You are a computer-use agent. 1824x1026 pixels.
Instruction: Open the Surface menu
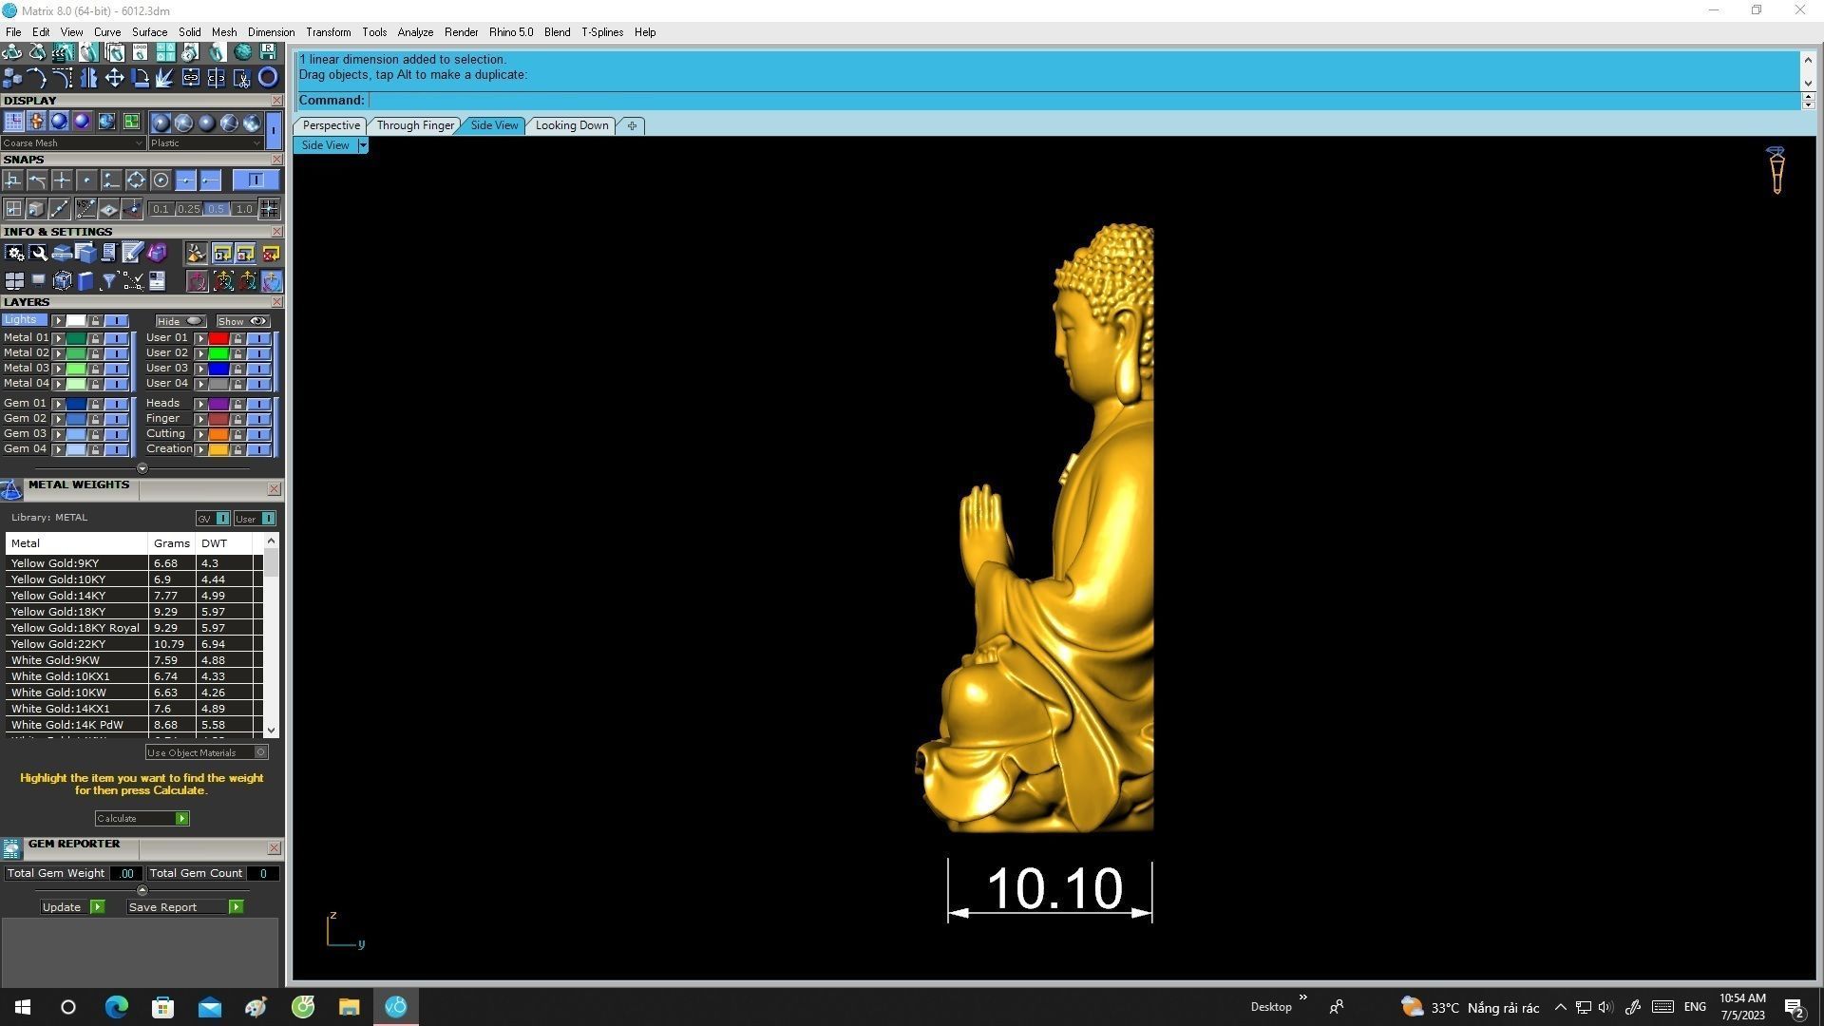pyautogui.click(x=149, y=32)
